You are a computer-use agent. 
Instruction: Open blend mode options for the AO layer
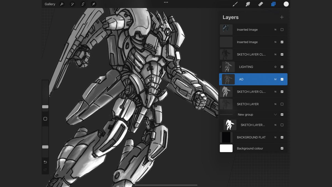275,79
